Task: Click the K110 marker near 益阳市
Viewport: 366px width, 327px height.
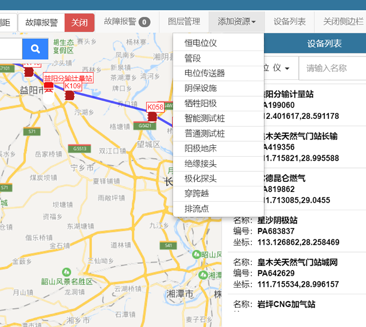Action: tap(29, 71)
